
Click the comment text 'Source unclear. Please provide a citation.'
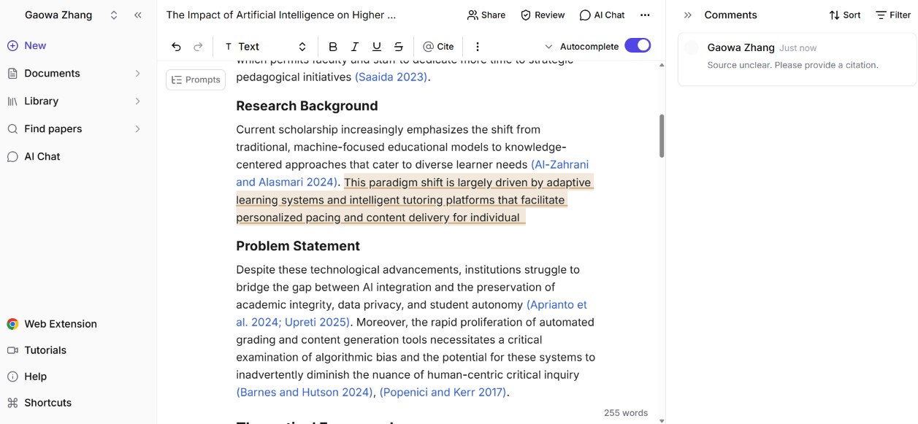(x=792, y=65)
